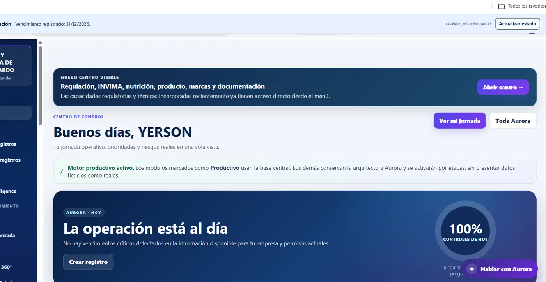The width and height of the screenshot is (546, 282).
Task: Click the sparkle icon in Hablar con Aurora
Action: tap(472, 269)
